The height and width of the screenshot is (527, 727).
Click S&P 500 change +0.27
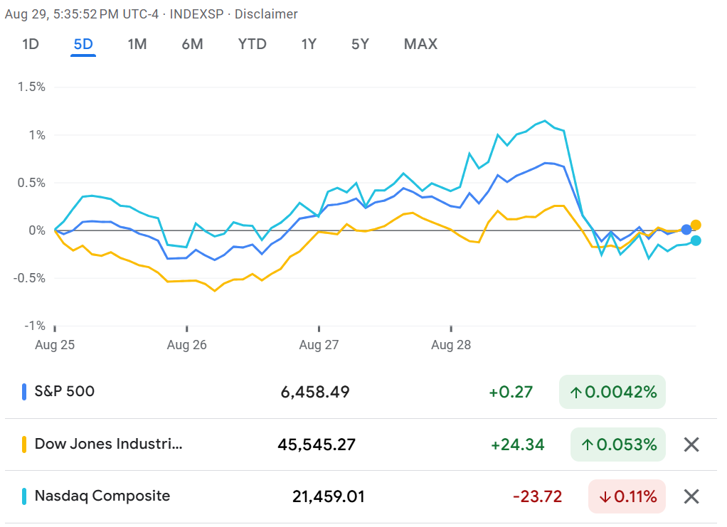pyautogui.click(x=511, y=392)
